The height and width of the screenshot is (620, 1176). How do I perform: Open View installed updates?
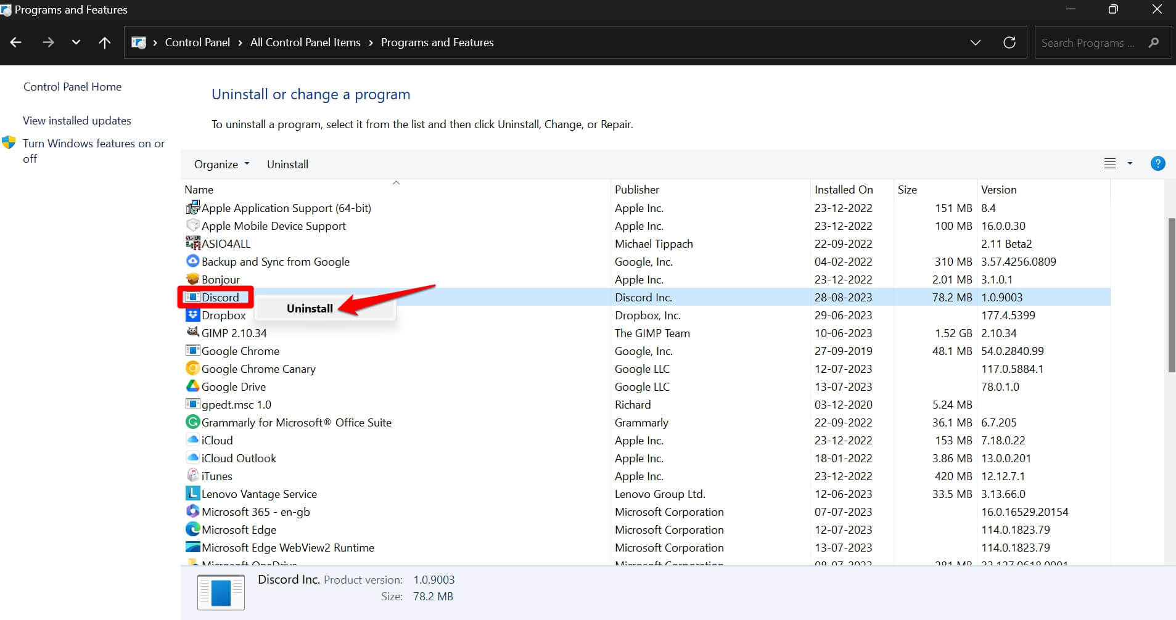[76, 120]
